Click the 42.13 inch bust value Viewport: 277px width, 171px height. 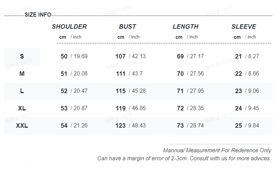(139, 56)
